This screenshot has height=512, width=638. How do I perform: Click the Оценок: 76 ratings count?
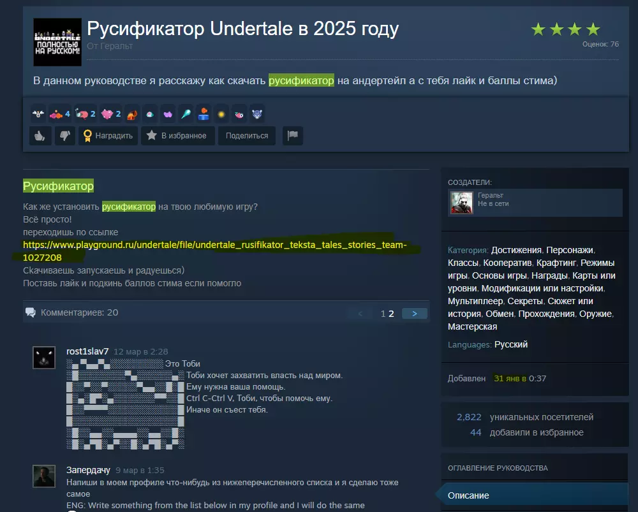point(600,44)
